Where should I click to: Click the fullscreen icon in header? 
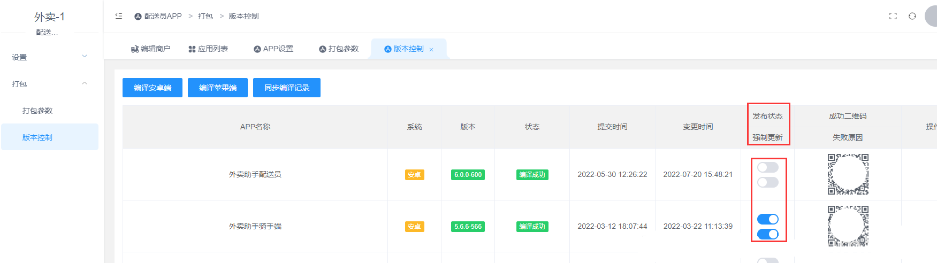[x=893, y=16]
